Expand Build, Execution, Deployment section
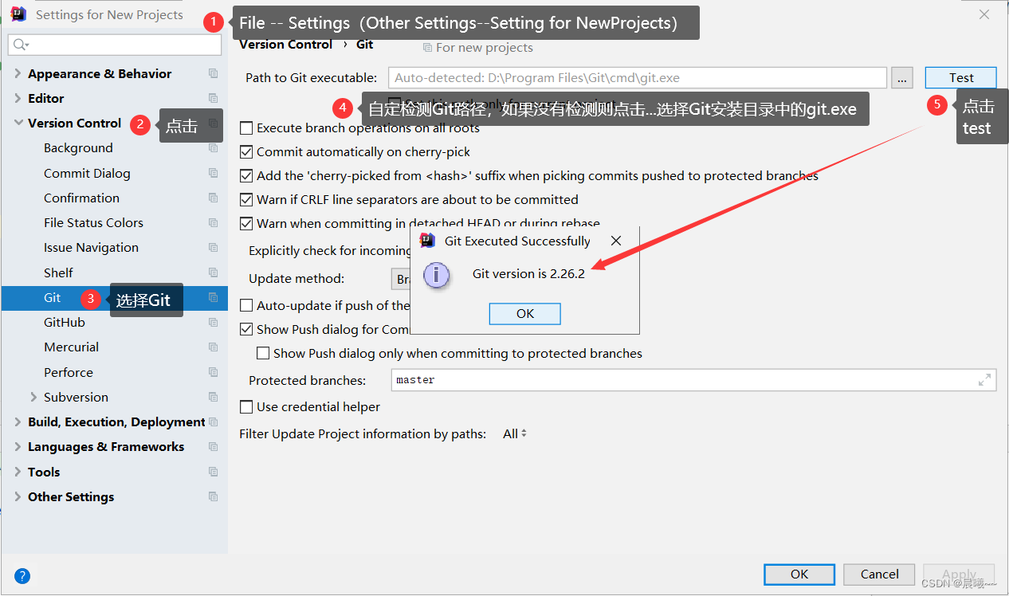Viewport: 1009px width, 596px height. pyautogui.click(x=18, y=422)
